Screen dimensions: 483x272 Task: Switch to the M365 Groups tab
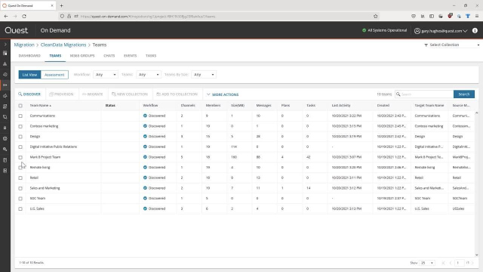pyautogui.click(x=82, y=56)
